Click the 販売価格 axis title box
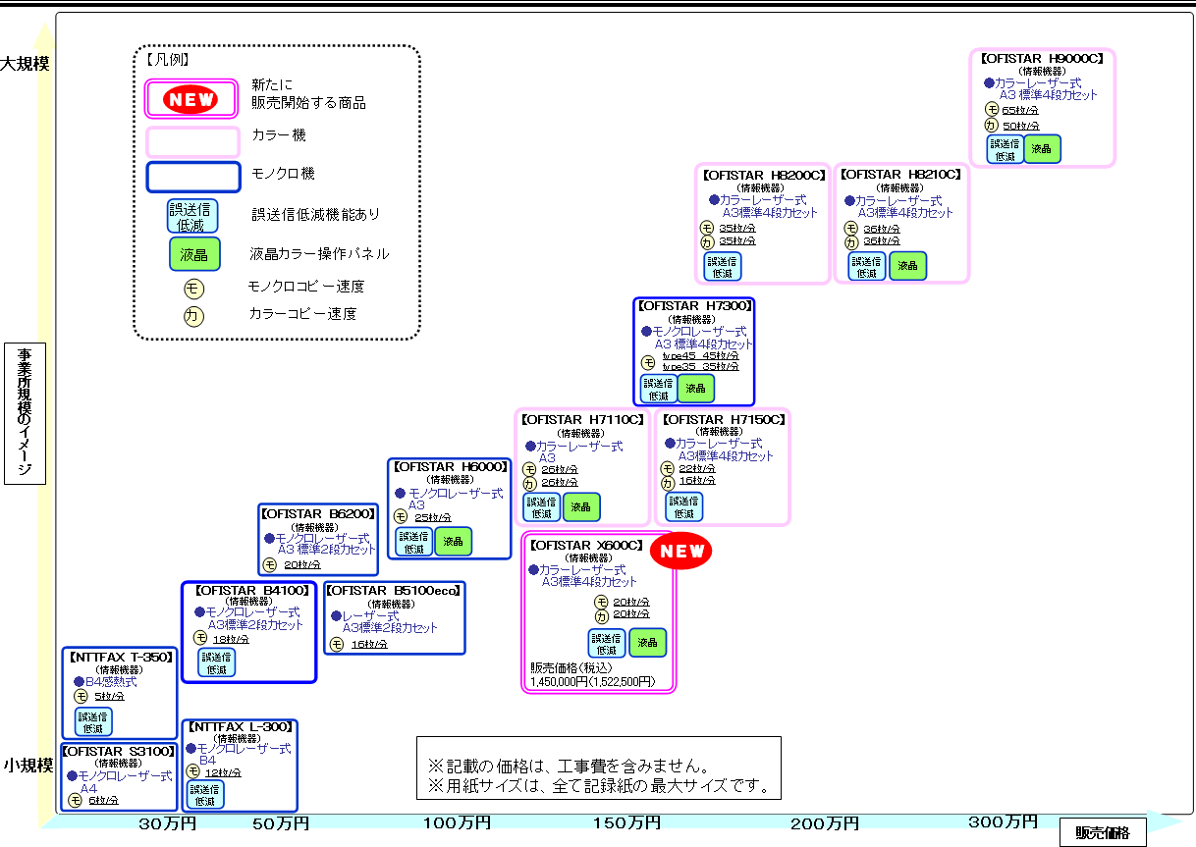The image size is (1196, 847). [x=1103, y=833]
